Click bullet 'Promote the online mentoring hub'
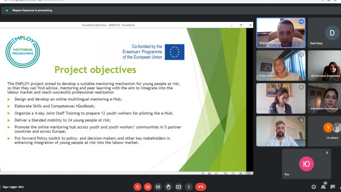341x192 pixels. point(98,129)
